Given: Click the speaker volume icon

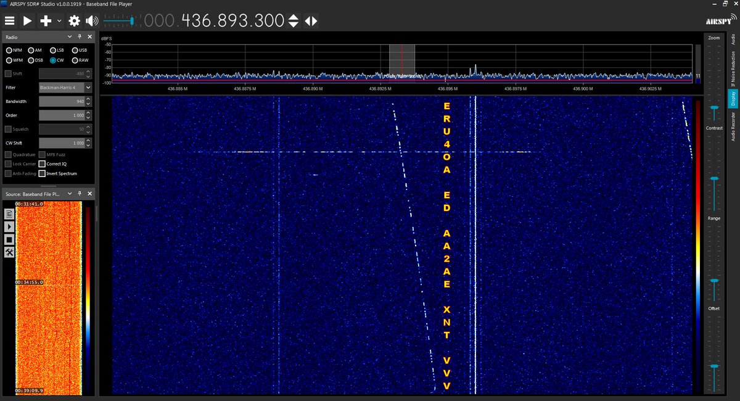Looking at the screenshot, I should pos(91,20).
